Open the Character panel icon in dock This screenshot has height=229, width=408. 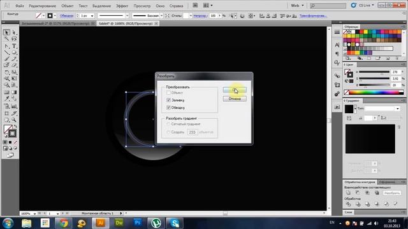(337, 45)
